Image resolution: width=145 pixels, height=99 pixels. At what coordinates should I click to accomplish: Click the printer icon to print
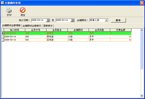pyautogui.click(x=9, y=10)
